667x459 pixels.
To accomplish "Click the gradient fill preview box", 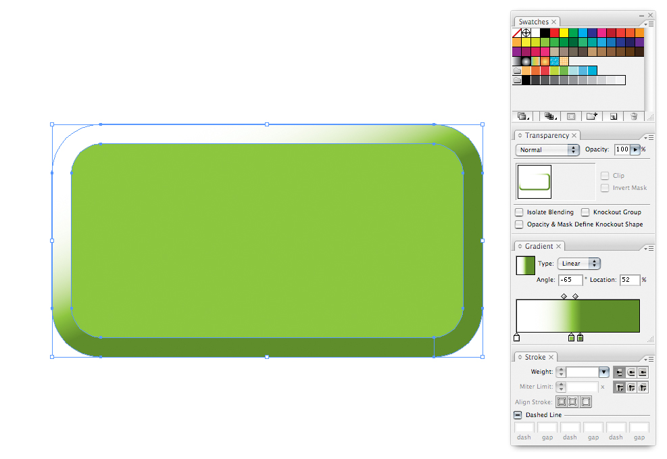I will (x=525, y=266).
